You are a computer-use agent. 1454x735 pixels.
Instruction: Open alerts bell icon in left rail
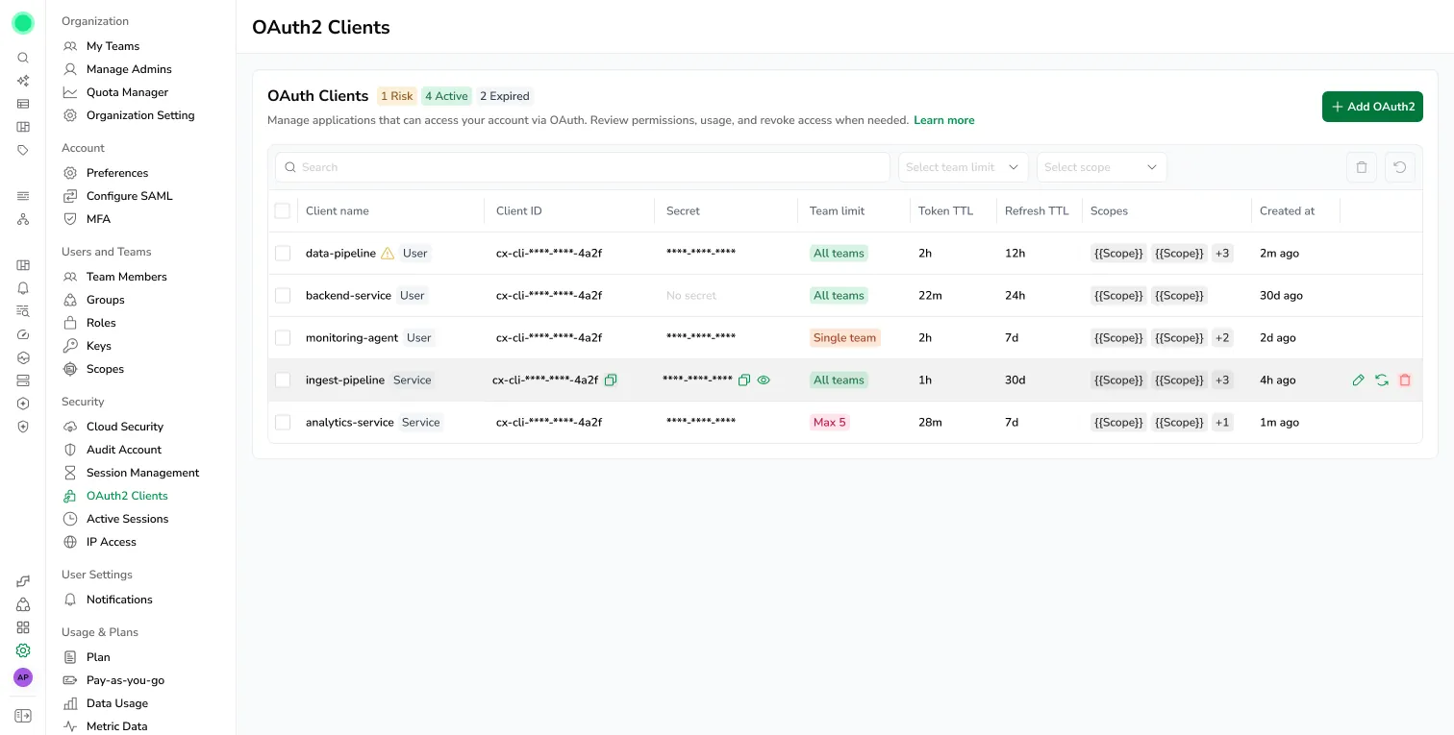coord(23,288)
